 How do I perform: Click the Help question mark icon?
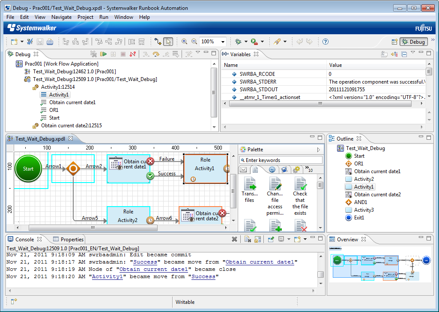pos(326,42)
